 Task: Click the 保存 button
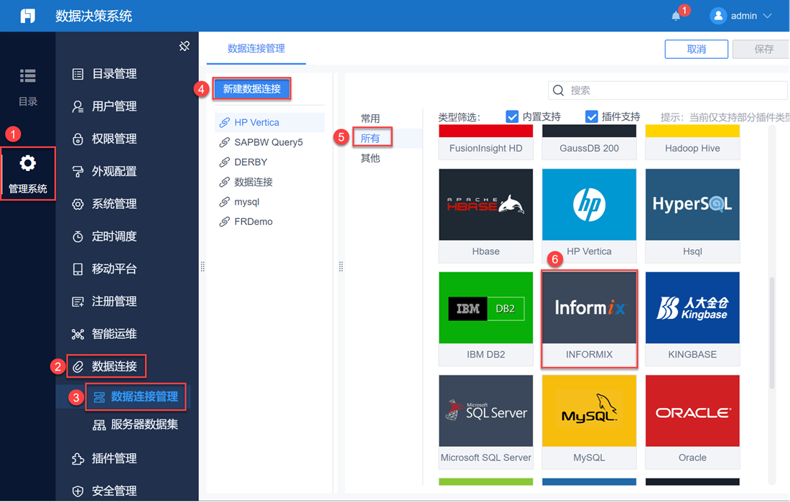[x=763, y=49]
